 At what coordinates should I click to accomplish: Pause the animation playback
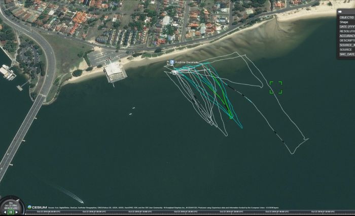[11, 212]
